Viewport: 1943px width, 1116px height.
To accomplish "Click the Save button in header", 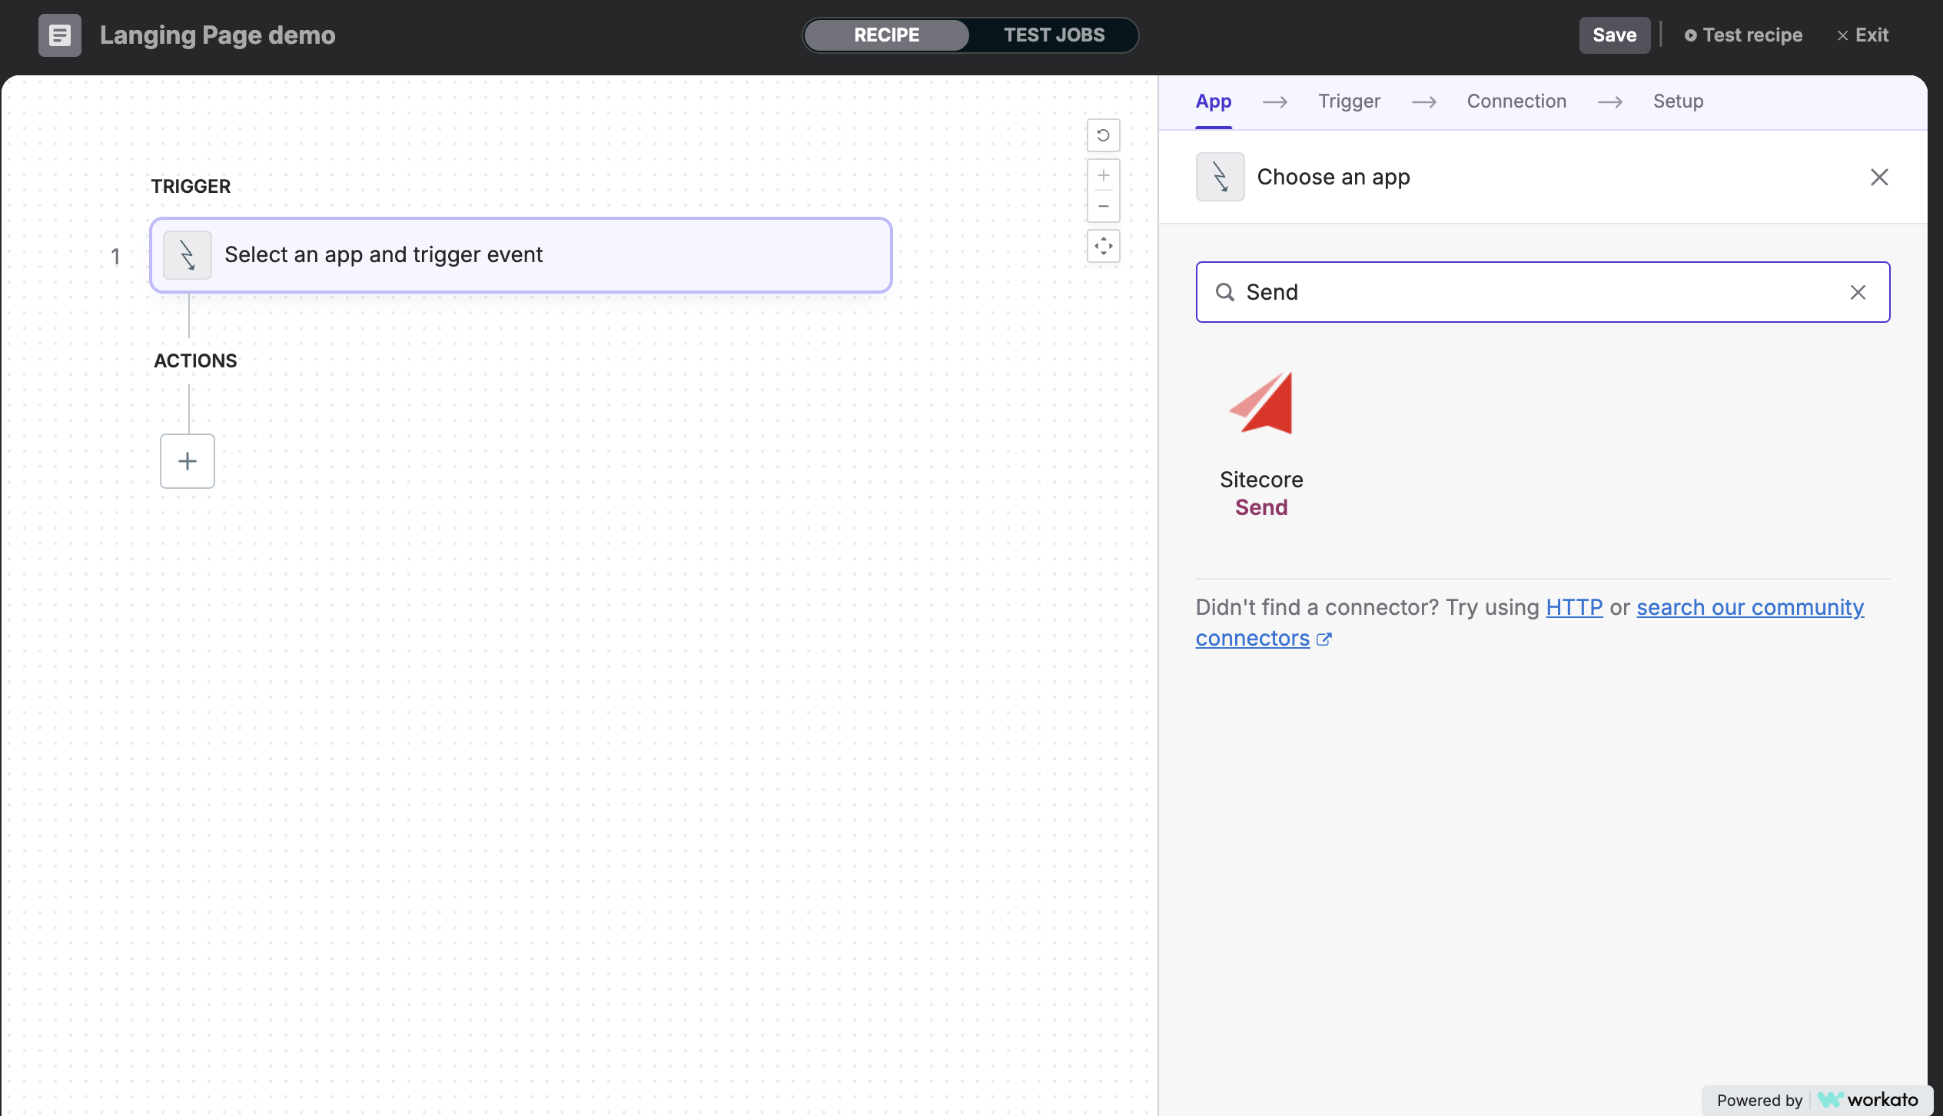I will coord(1615,33).
